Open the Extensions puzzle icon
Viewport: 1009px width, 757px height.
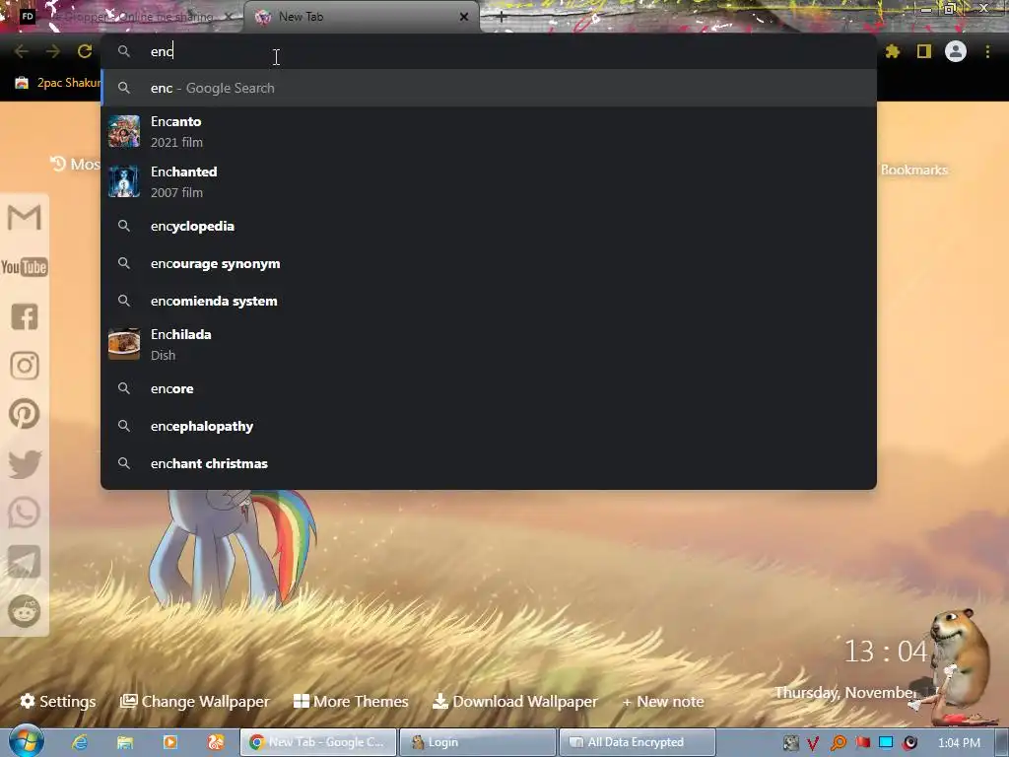click(x=893, y=51)
